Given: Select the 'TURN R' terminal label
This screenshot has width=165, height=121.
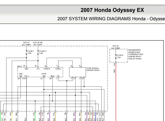Looking at the screenshot, I should (x=47, y=69).
